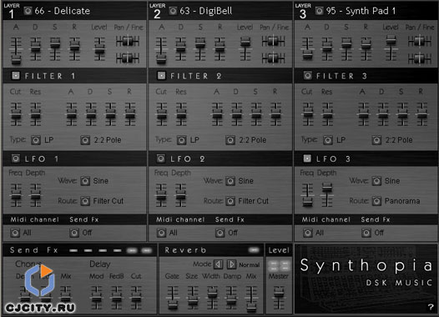Click LFO 3 Freq slider
439x317 pixels.
[x=307, y=195]
